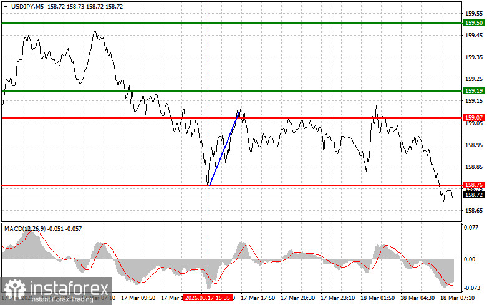Viewport: 487px width, 305px height.
Task: Click the 18 Mar 01:50 time label
Action: pyautogui.click(x=377, y=298)
